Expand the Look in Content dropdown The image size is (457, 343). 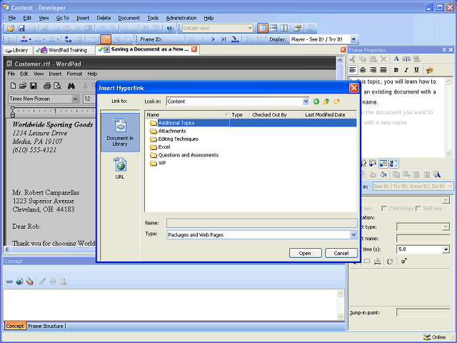tap(306, 101)
